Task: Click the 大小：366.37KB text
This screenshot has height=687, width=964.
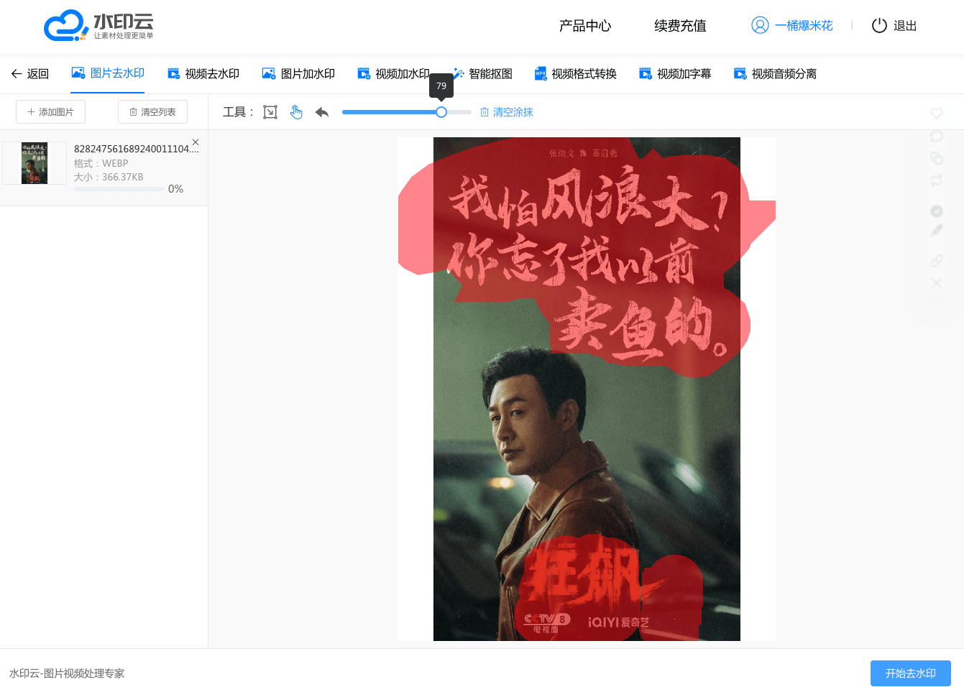Action: 109,177
